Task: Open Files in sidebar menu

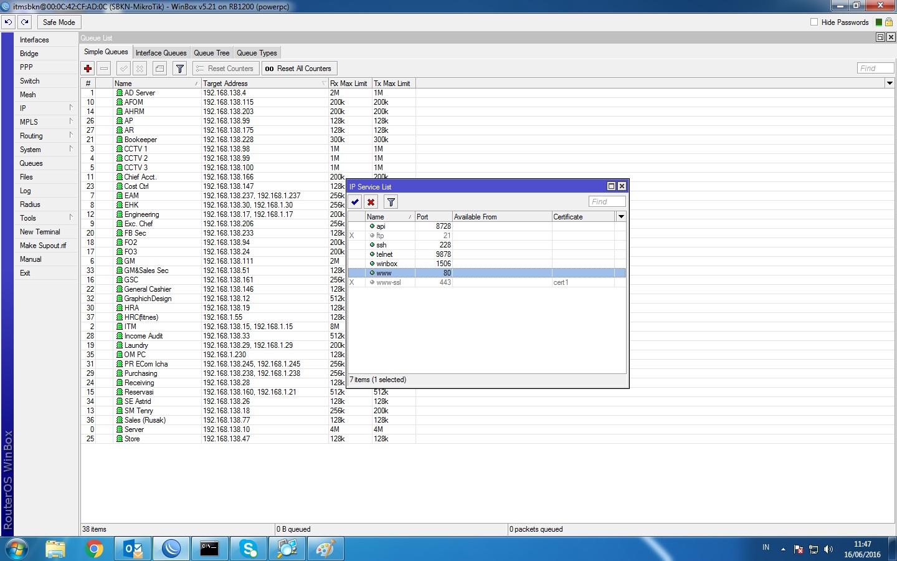Action: point(45,177)
